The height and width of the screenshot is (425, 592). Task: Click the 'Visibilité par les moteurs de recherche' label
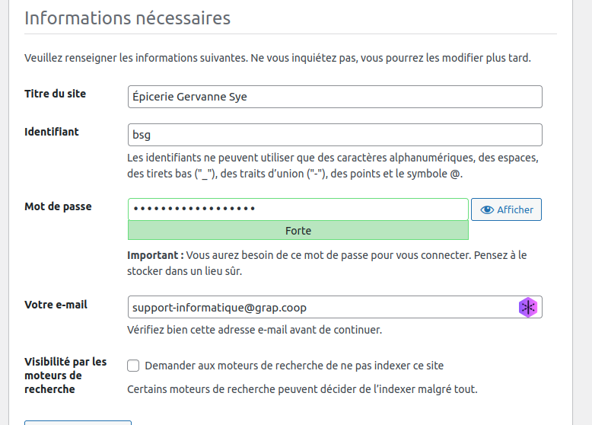tap(65, 375)
